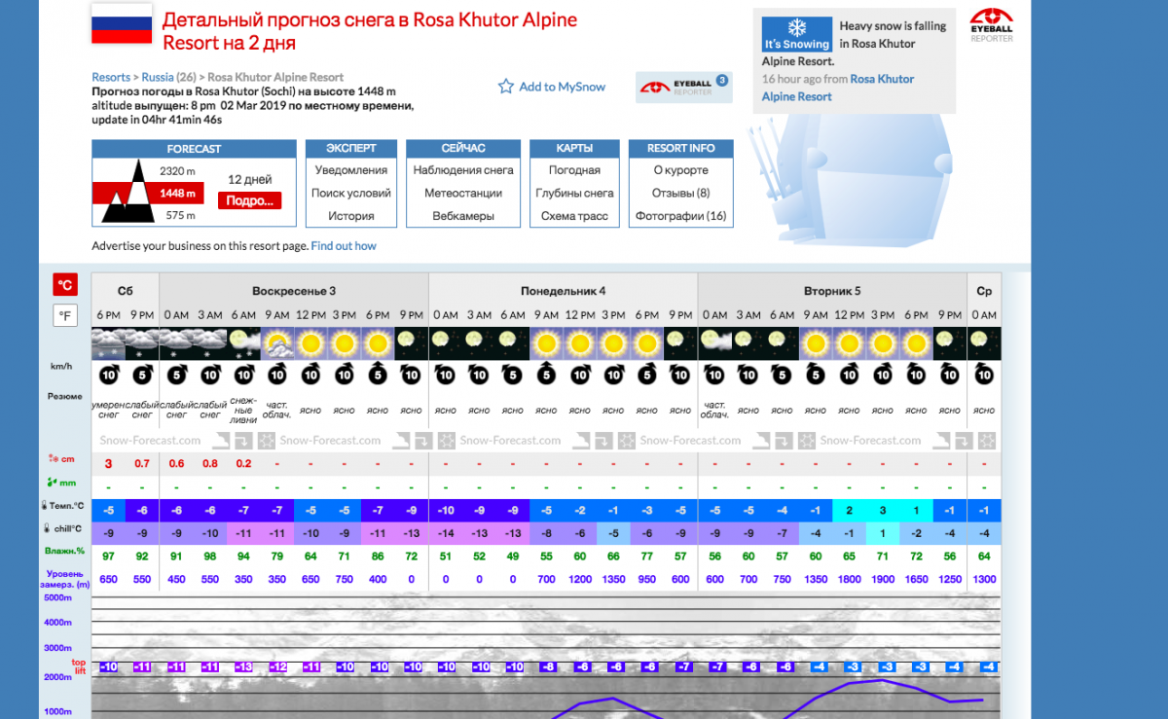This screenshot has width=1168, height=719.
Task: Click the It's Snowing snowflake icon
Action: coord(796,28)
